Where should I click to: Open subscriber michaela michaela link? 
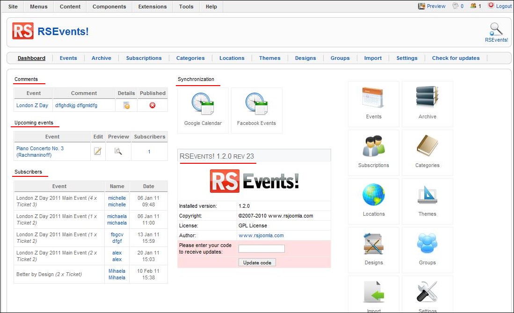[x=117, y=219]
